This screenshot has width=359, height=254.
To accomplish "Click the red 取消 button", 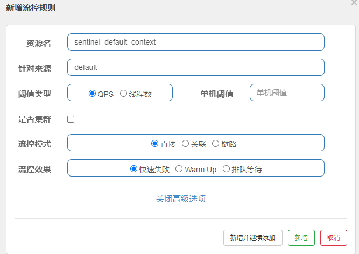I will pyautogui.click(x=334, y=238).
